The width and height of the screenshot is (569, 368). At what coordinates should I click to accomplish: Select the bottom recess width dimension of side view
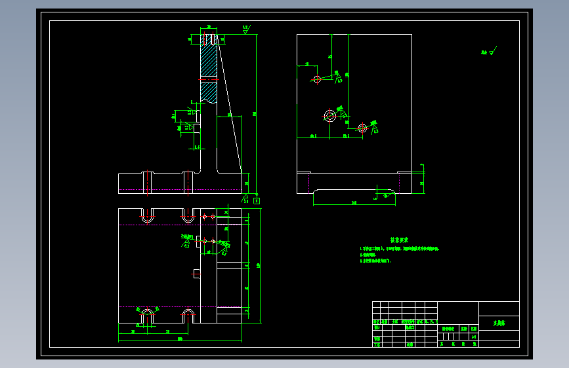point(354,203)
